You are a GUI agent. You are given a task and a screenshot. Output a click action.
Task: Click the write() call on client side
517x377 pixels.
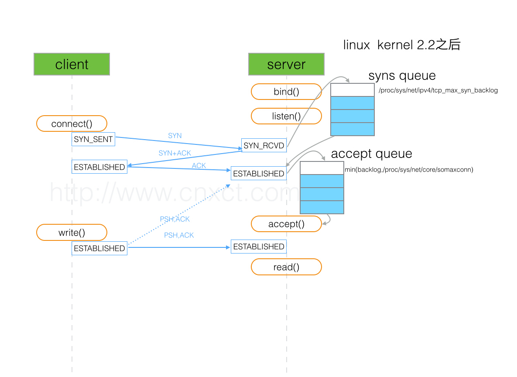72,232
